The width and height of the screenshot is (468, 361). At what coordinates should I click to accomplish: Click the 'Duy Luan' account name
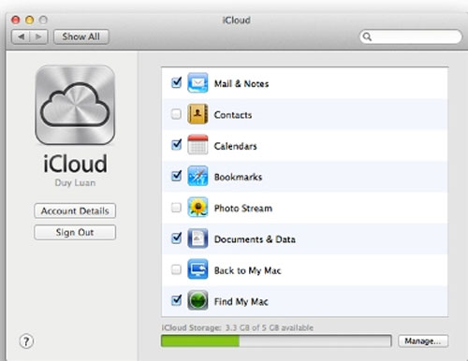pos(75,183)
